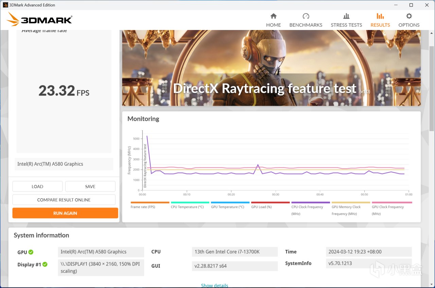Image resolution: width=435 pixels, height=288 pixels.
Task: Toggle CPU Clock Frequency legend swatch
Action: click(x=311, y=203)
